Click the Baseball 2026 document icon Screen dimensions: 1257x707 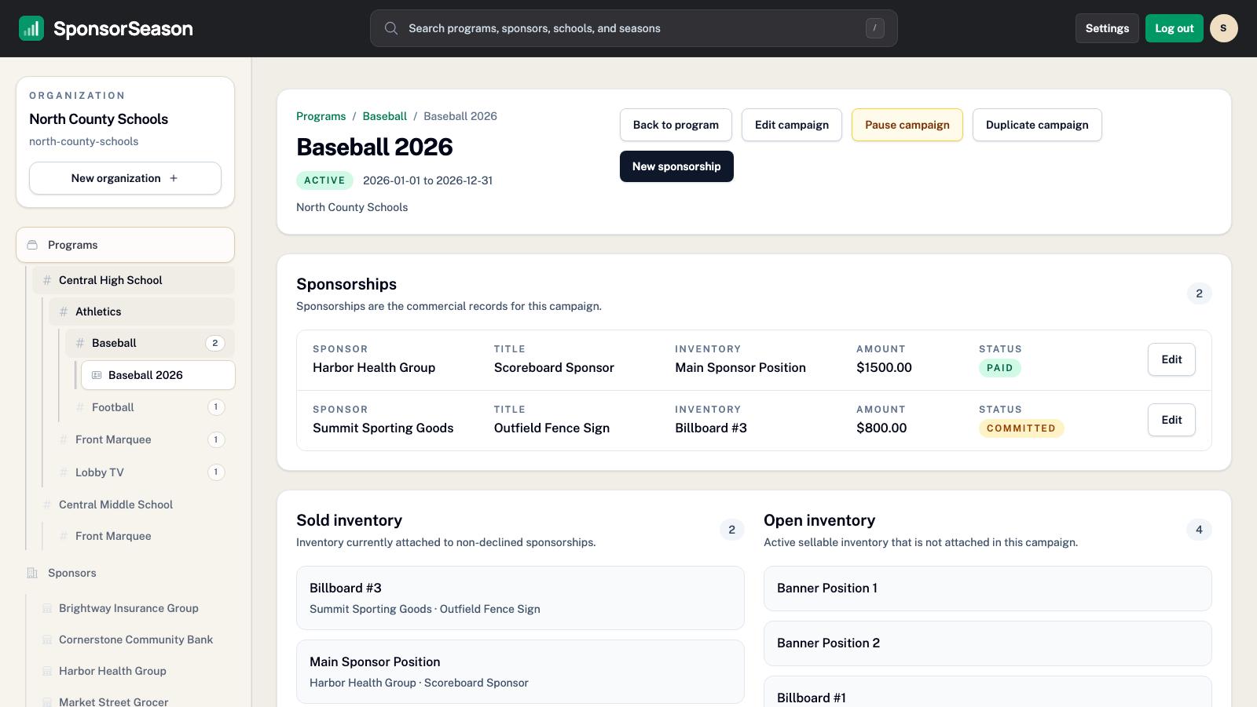[x=97, y=375]
